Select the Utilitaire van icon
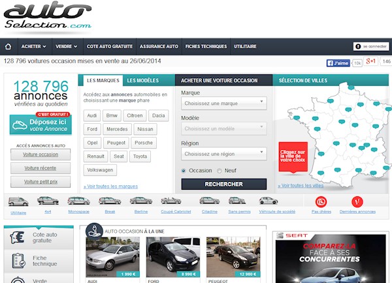This screenshot has height=283, width=392. click(x=18, y=201)
